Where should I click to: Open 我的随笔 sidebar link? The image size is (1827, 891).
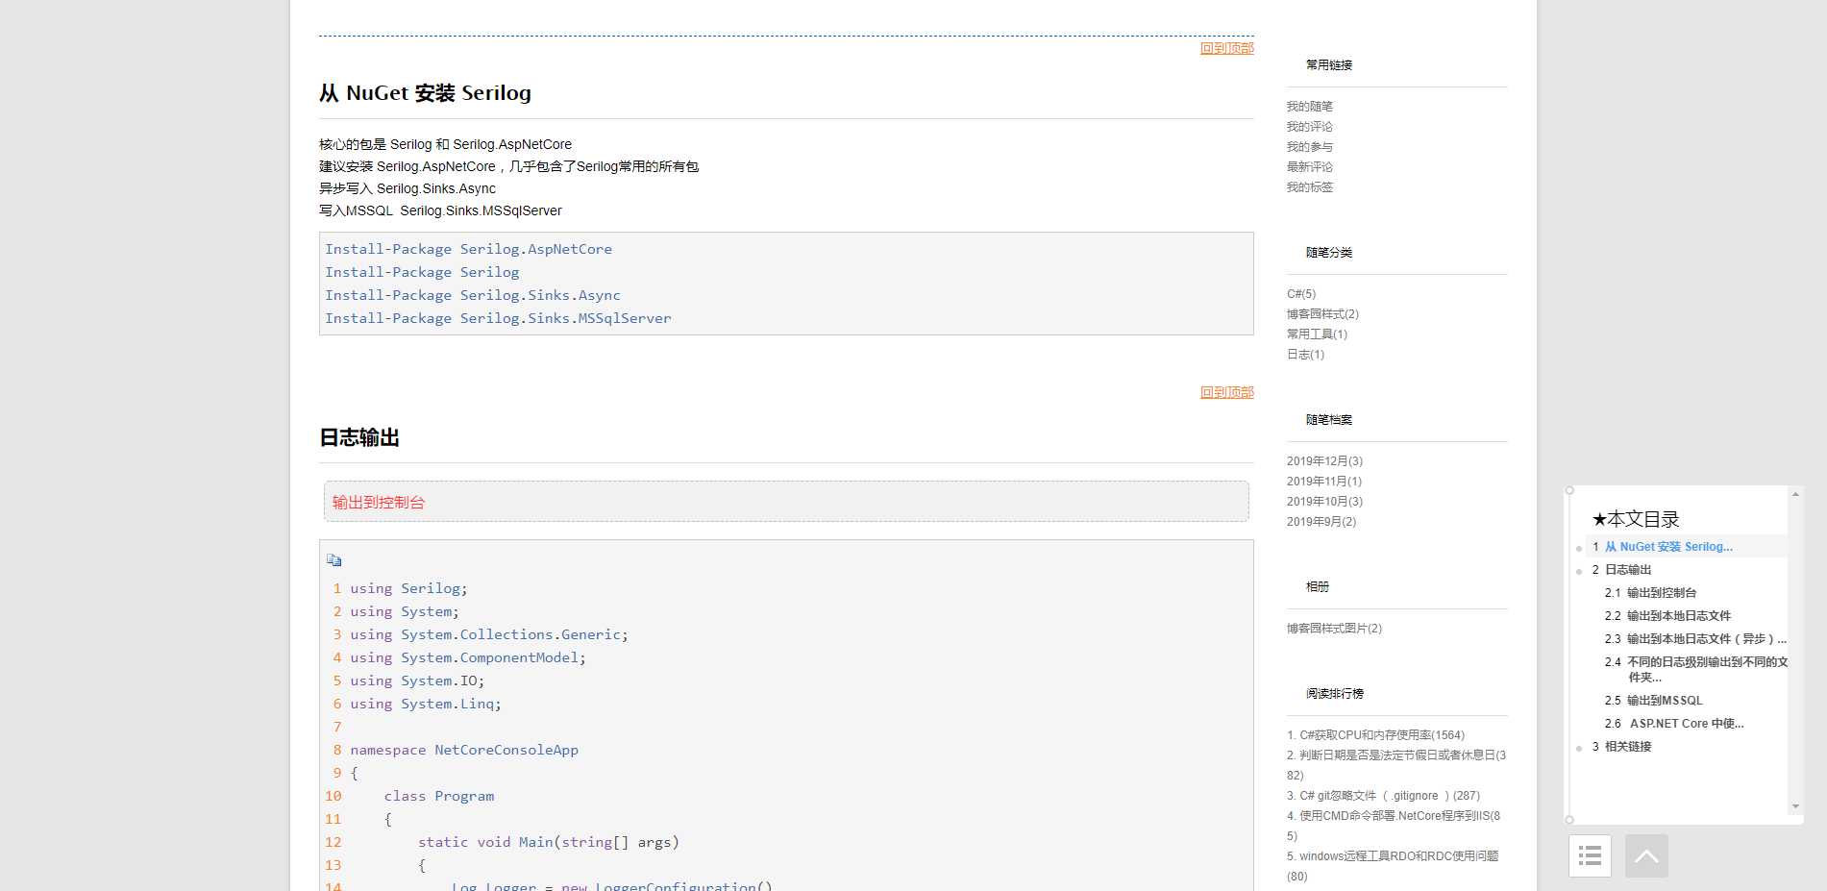point(1310,107)
